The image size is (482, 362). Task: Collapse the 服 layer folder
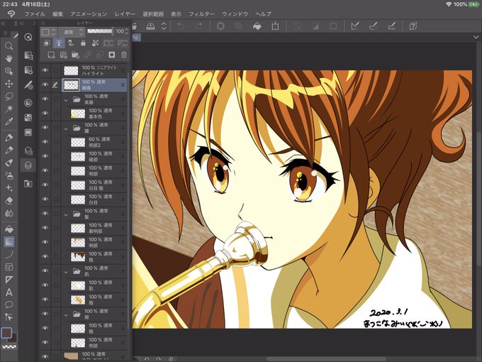click(66, 315)
